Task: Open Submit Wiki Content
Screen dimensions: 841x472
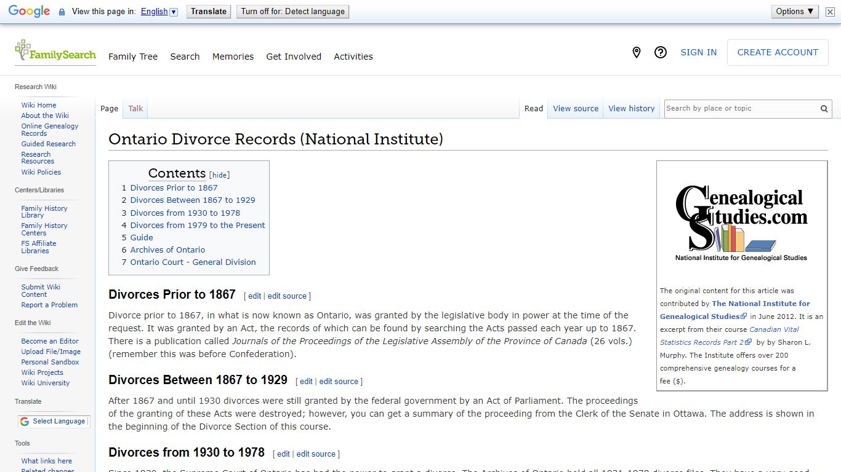Action: 41,291
